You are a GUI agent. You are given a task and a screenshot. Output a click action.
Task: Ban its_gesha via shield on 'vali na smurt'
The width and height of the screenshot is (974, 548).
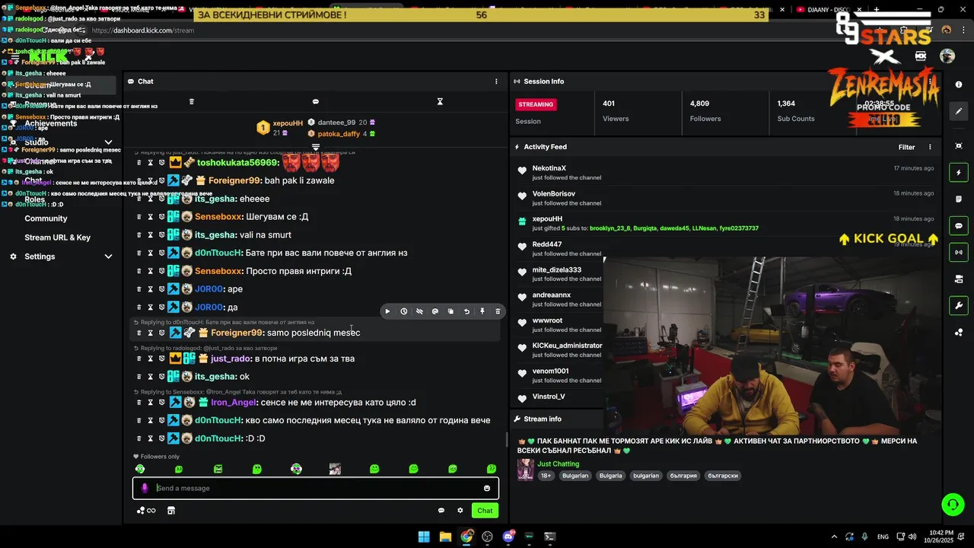tap(161, 235)
